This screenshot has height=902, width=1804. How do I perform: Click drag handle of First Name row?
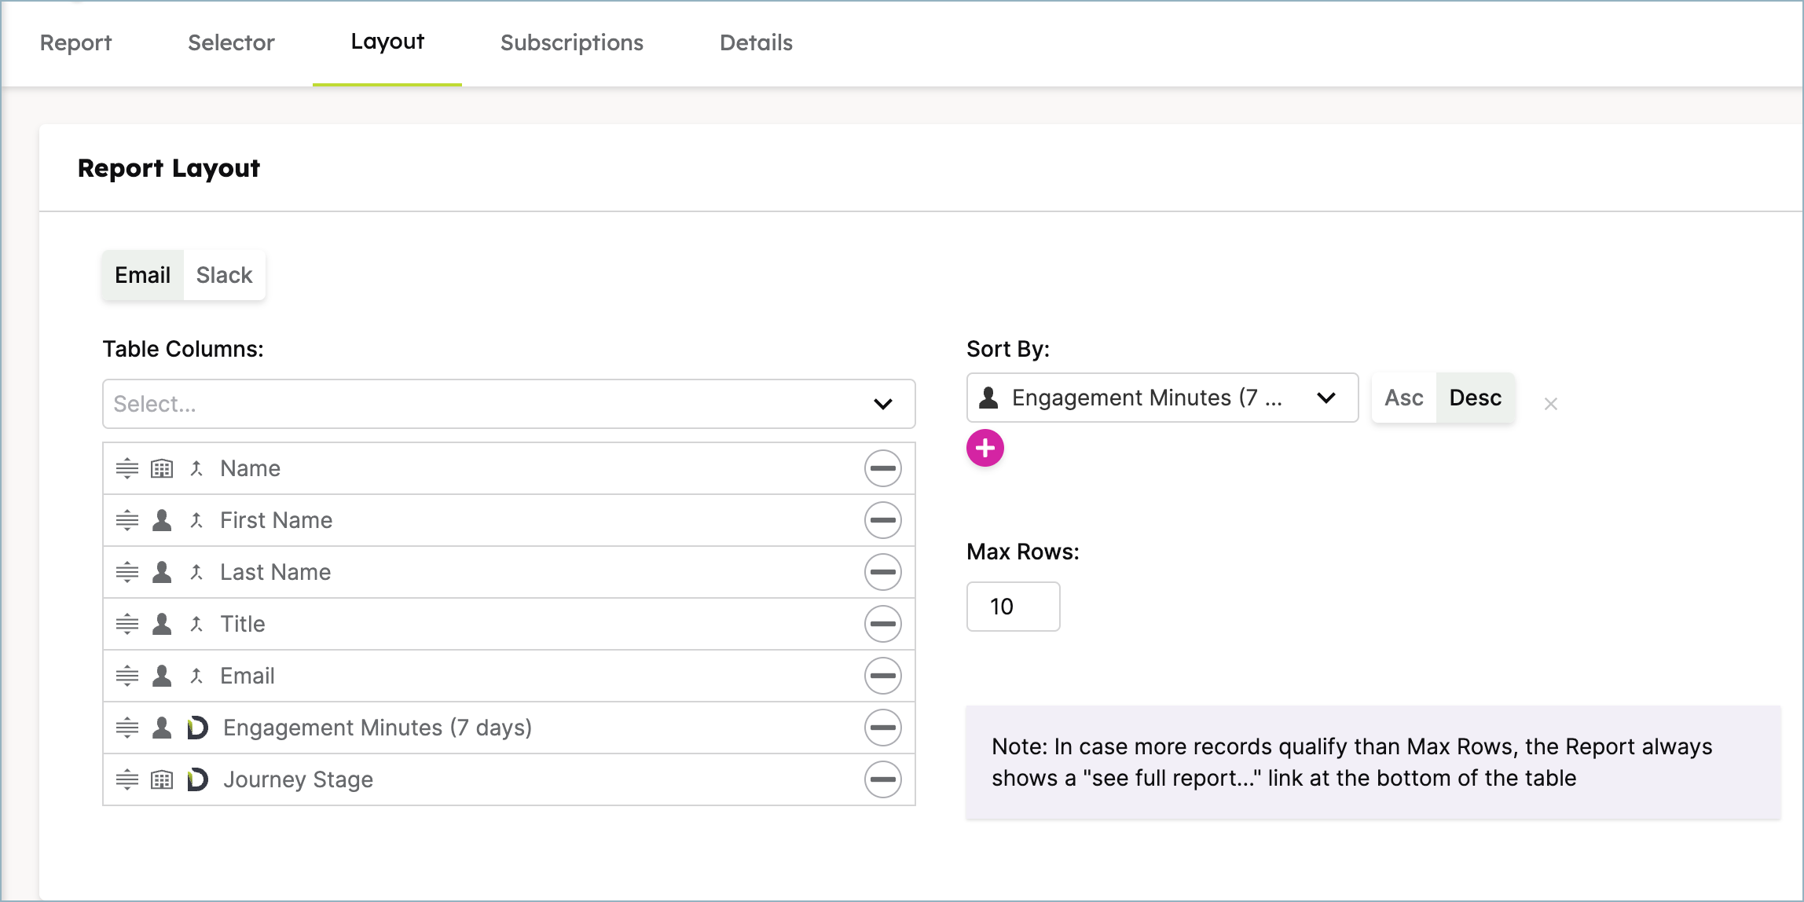[x=127, y=520]
